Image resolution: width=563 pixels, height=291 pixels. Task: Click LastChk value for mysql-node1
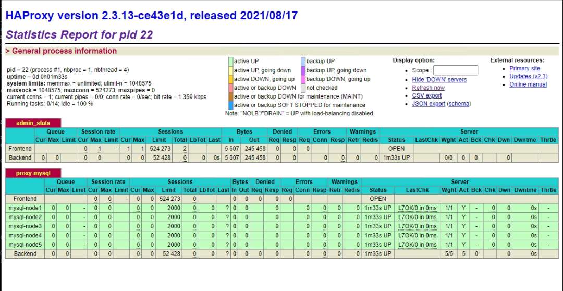coord(417,208)
